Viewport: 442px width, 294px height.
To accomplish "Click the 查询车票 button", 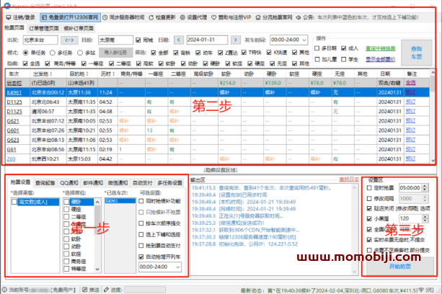I will (417, 50).
